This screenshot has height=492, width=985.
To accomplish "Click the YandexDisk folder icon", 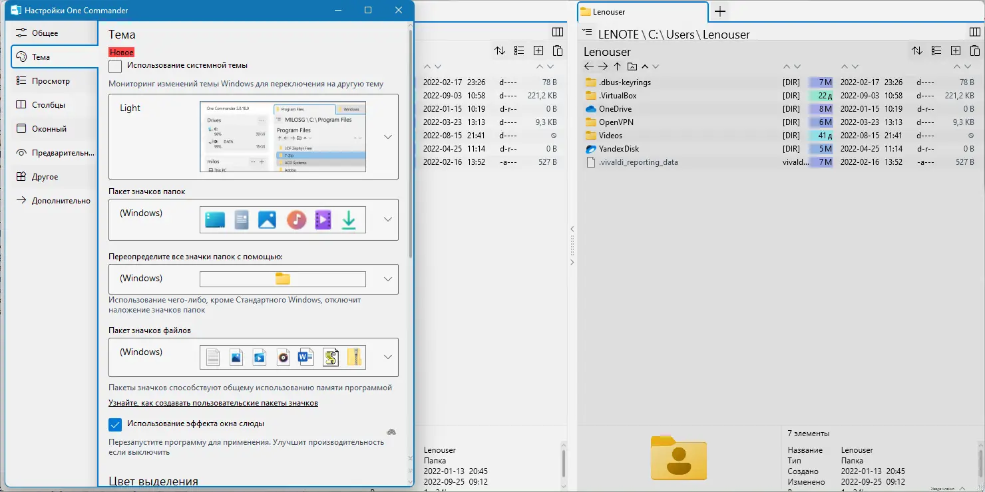I will [x=591, y=149].
